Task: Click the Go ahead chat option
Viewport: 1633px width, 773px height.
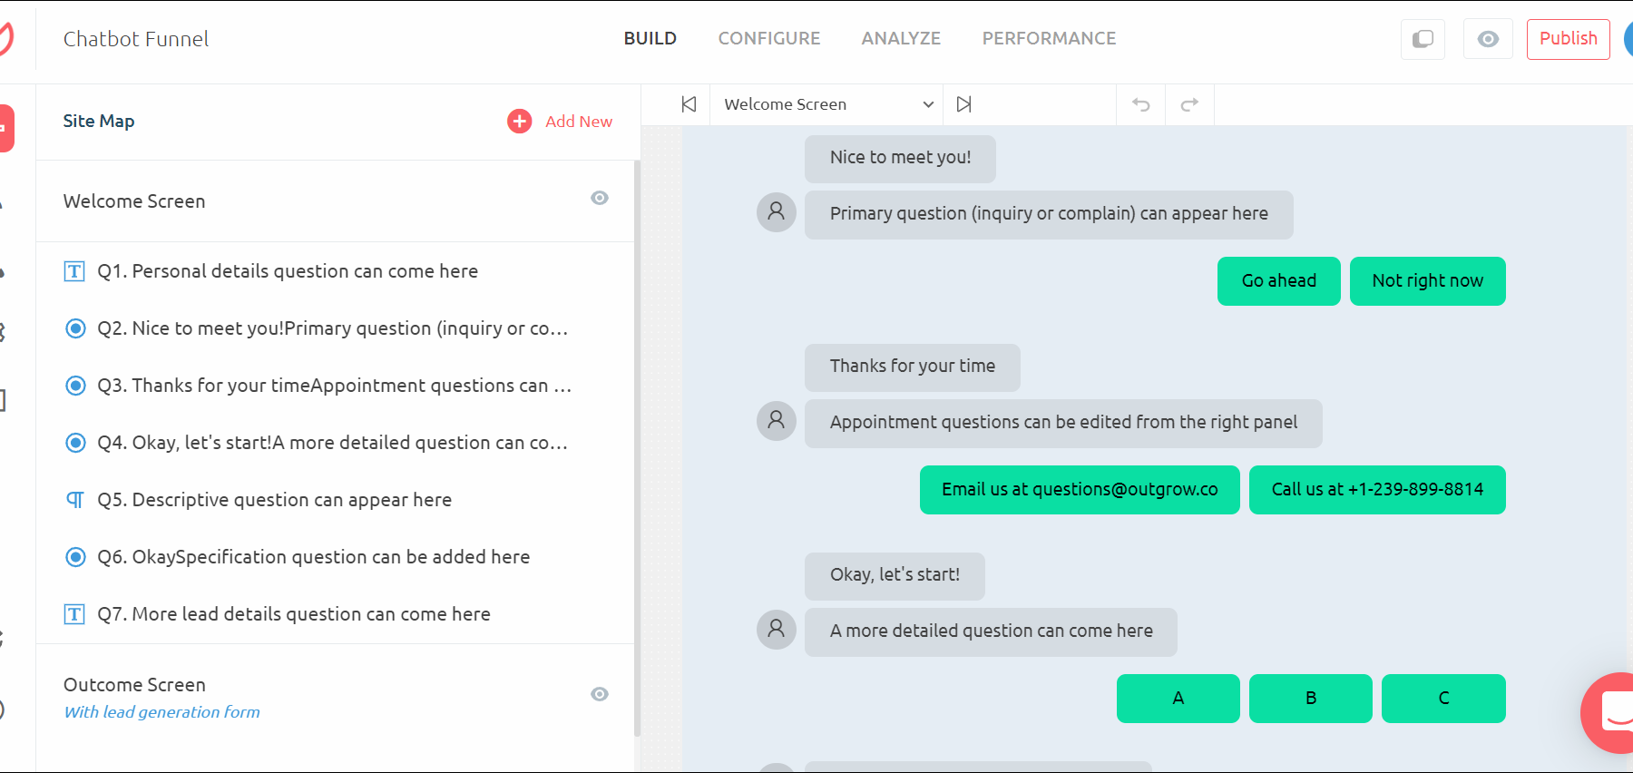Action: click(x=1278, y=281)
